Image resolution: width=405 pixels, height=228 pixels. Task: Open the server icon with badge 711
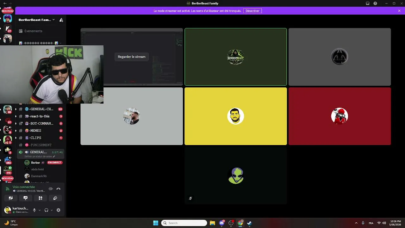point(8,170)
